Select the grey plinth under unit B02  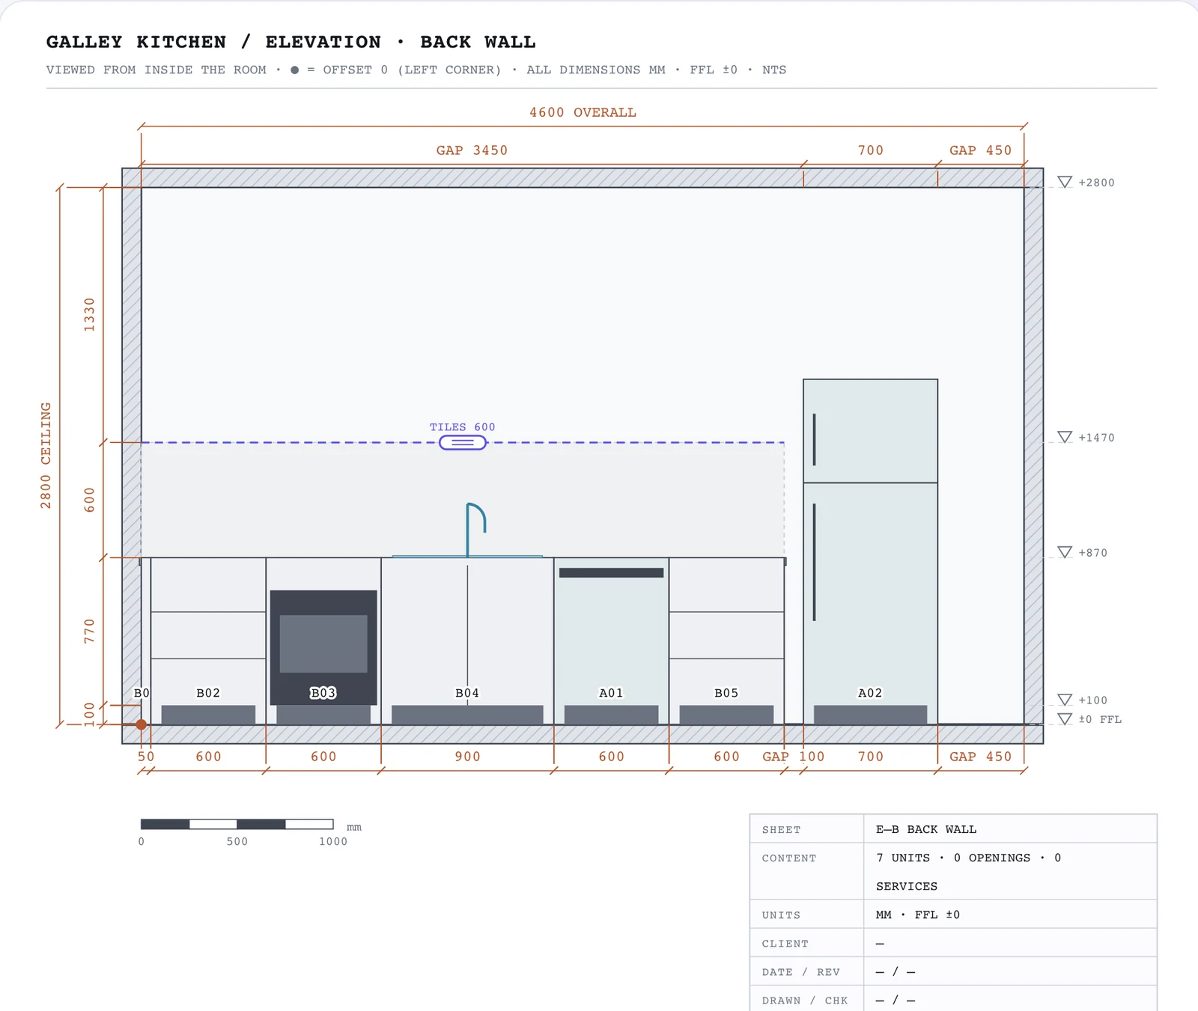[x=208, y=715]
